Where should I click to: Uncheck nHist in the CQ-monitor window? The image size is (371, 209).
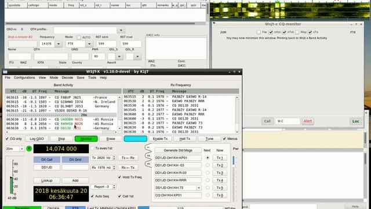pos(271,32)
